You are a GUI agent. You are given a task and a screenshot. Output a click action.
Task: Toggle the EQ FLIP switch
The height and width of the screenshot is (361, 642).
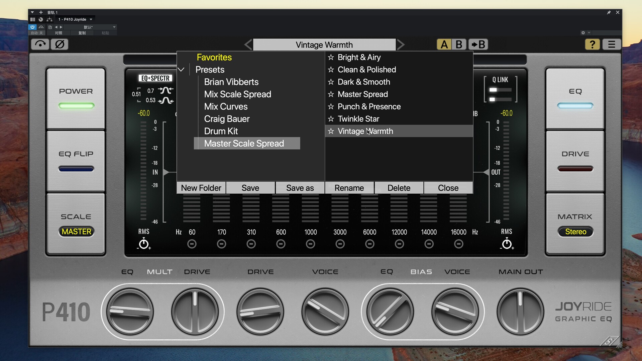[x=76, y=161]
